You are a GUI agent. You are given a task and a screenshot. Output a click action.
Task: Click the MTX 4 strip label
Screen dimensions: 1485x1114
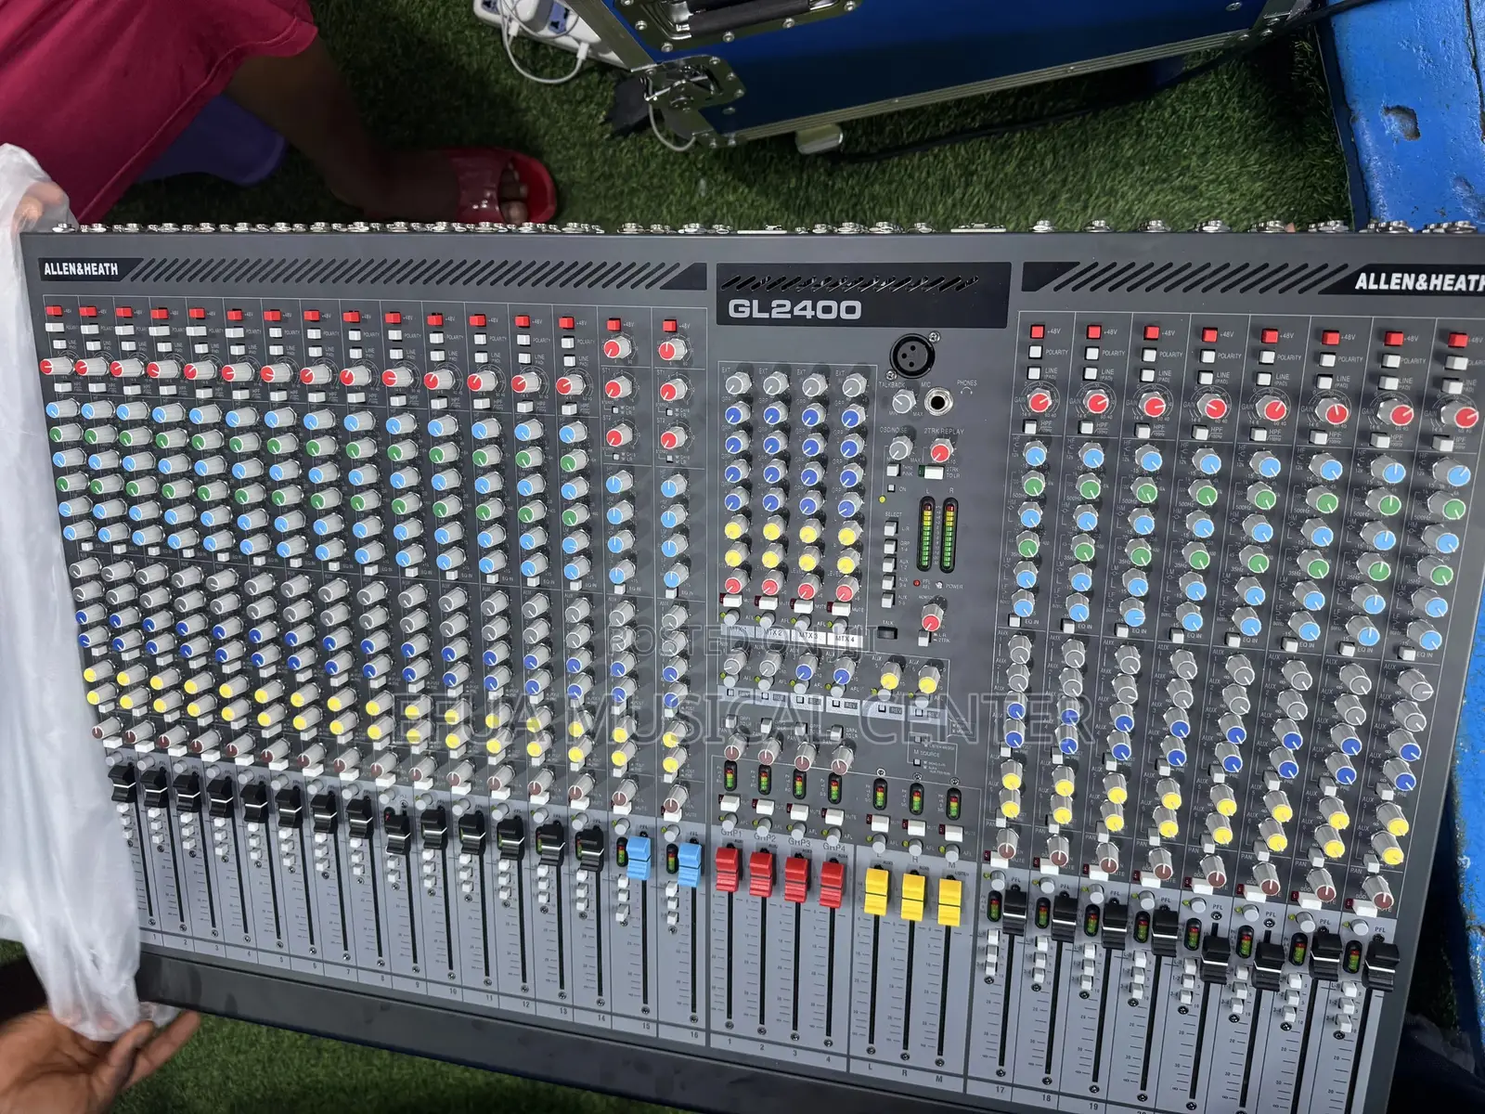[845, 639]
